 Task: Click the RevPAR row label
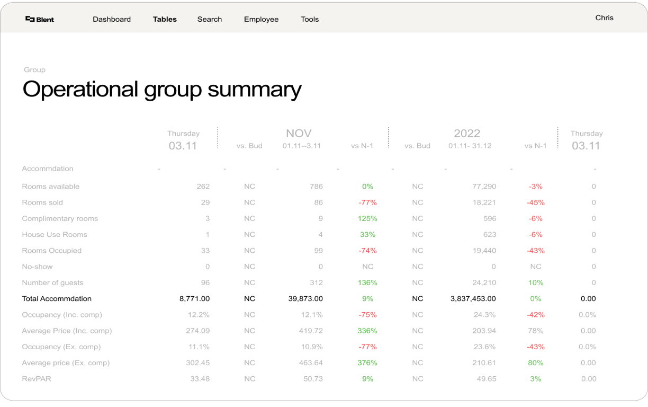click(37, 378)
